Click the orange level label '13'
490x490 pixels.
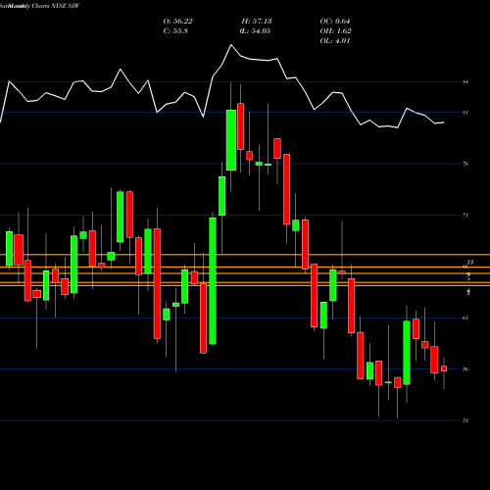click(x=470, y=263)
